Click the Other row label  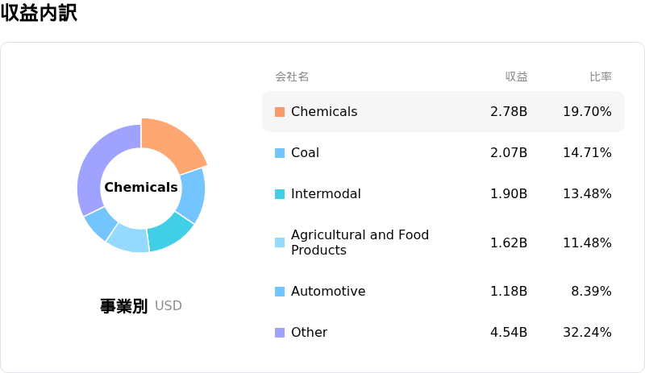tap(309, 332)
